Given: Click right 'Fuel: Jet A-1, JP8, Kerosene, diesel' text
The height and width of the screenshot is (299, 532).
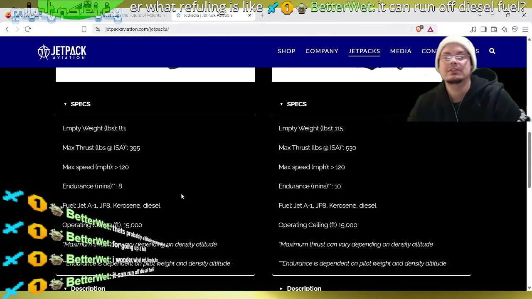Looking at the screenshot, I should [x=328, y=206].
